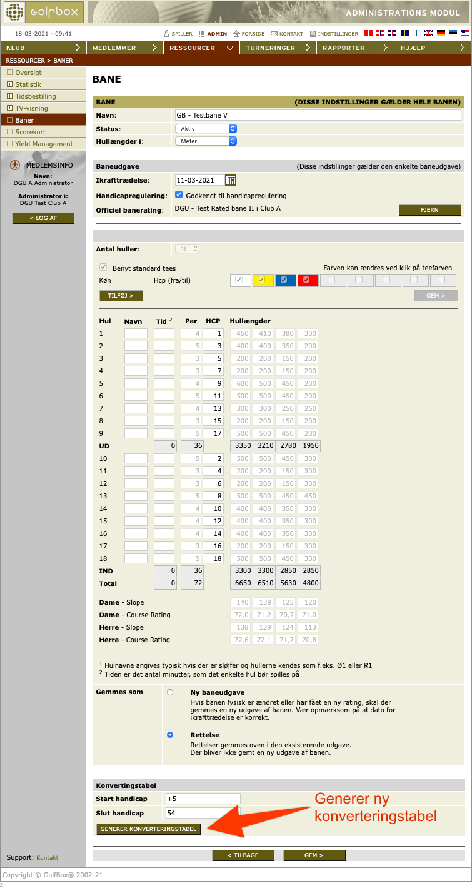Click the Fjern button for official banerating
This screenshot has height=888, width=472.
coord(429,210)
